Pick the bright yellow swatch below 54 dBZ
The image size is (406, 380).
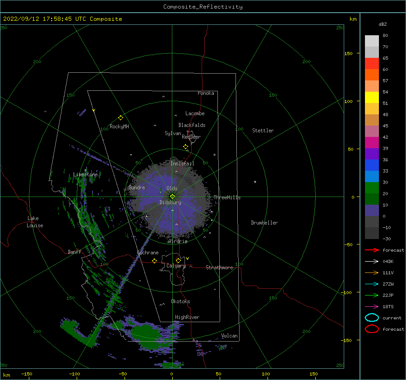coord(372,98)
